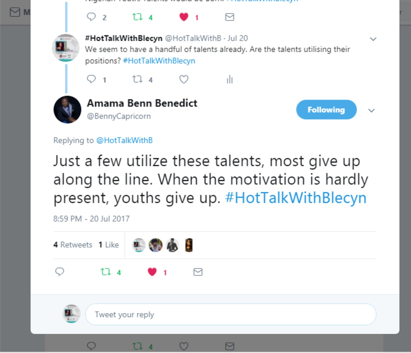Open reply icon with 2 replies at top

point(91,17)
